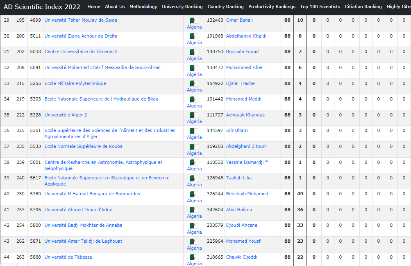The height and width of the screenshot is (266, 411).
Task: Click flag icon beside Centre Universitaire de Tissemsilt
Action: 194,52
